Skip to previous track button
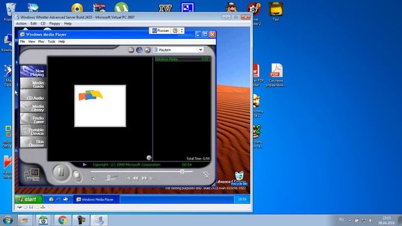The width and height of the screenshot is (402, 226). pyautogui.click(x=129, y=178)
